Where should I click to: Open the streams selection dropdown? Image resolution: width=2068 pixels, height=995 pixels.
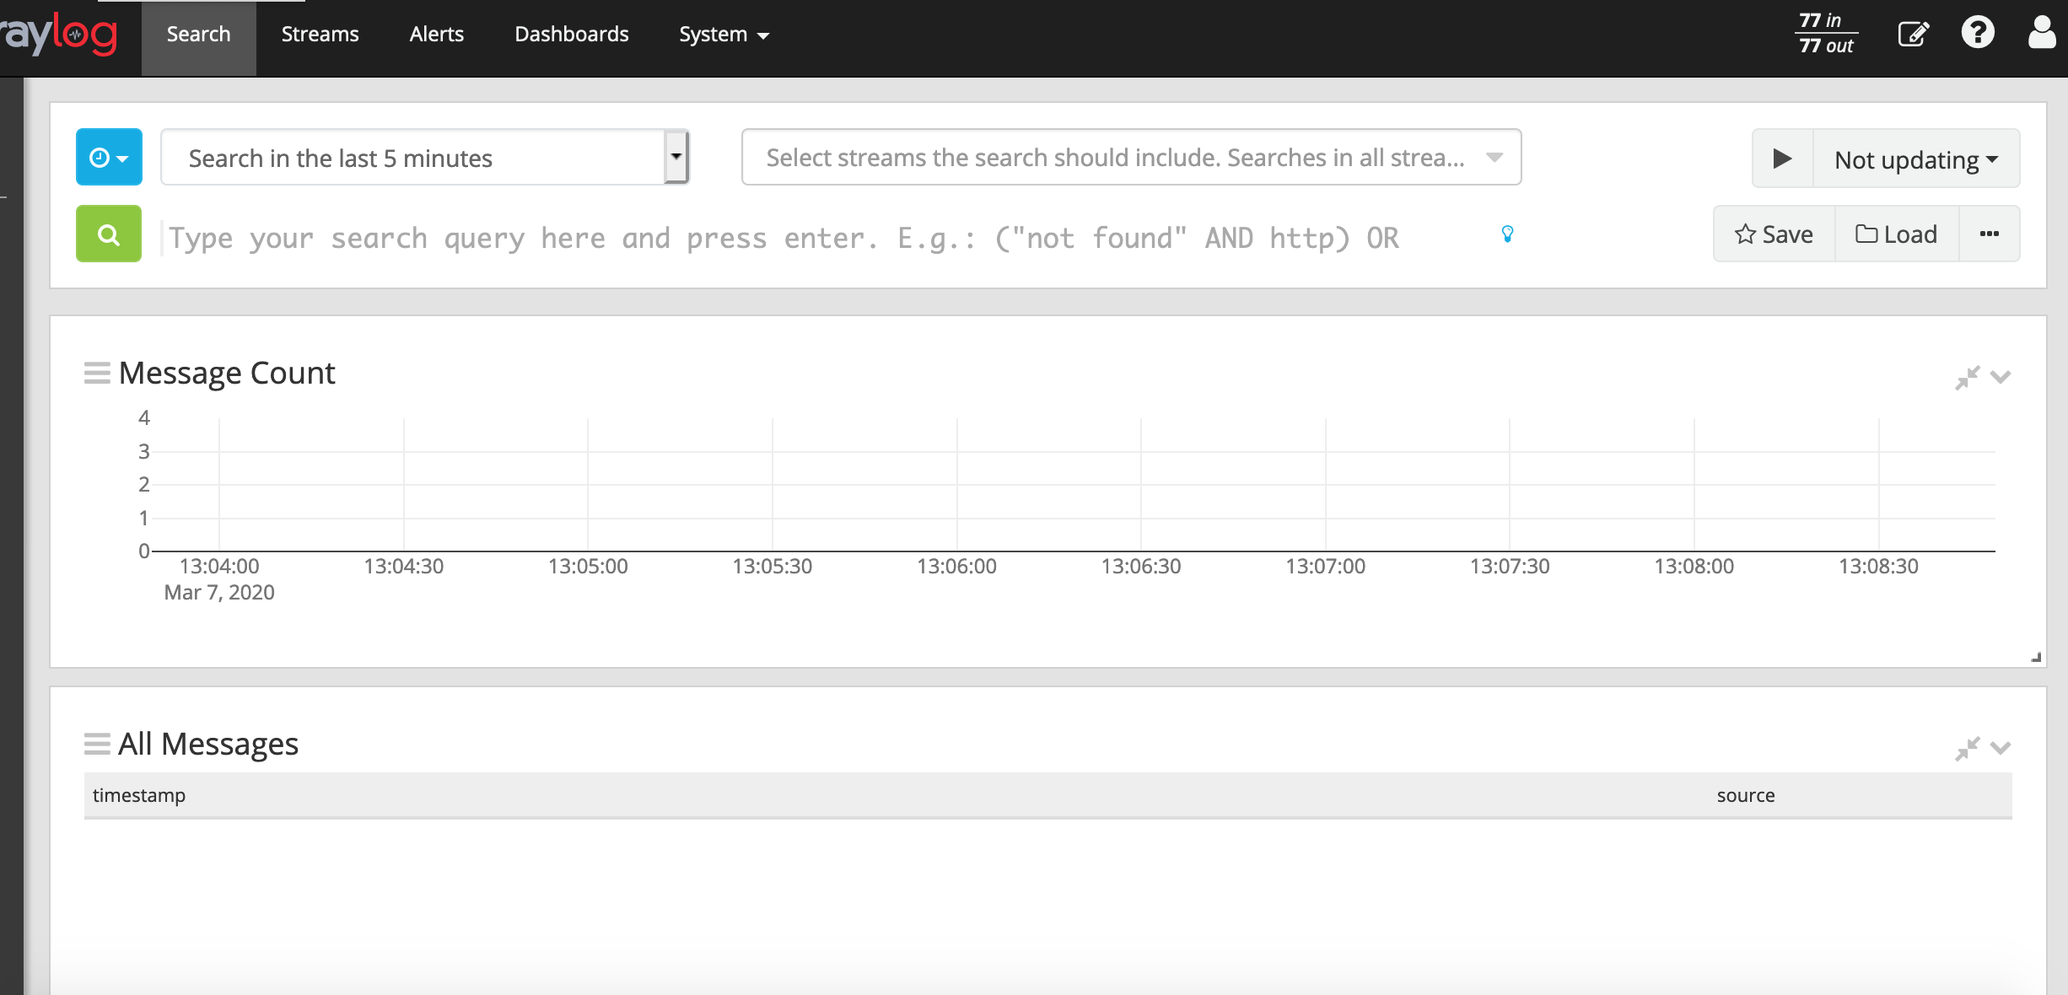(x=1130, y=157)
